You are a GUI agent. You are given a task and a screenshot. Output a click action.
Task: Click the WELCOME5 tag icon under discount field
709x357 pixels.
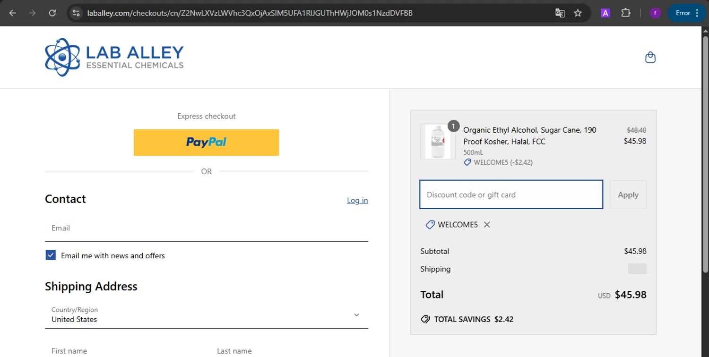click(430, 225)
